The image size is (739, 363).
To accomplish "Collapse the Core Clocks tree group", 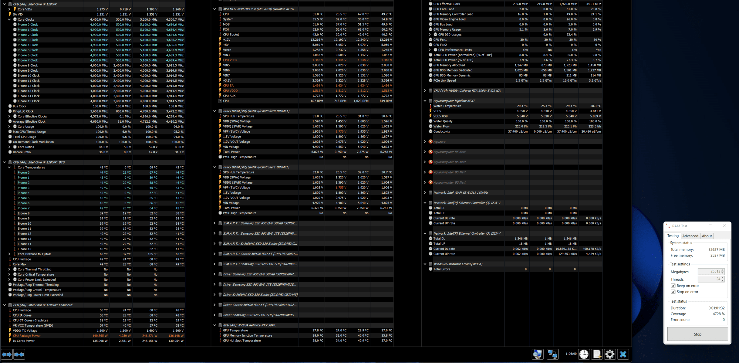I will [x=9, y=19].
